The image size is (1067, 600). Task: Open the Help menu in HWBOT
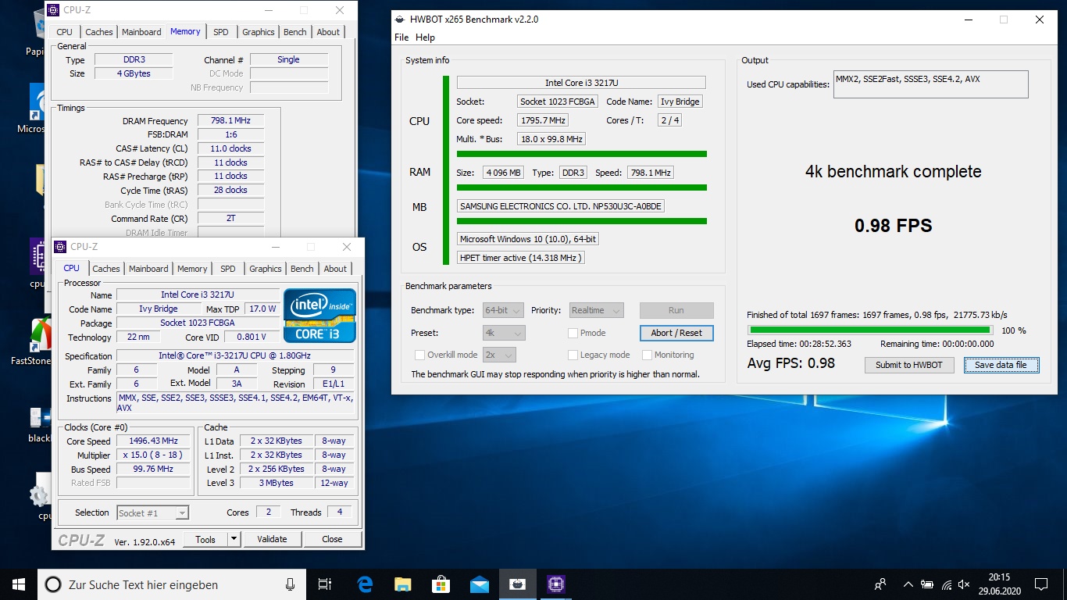425,37
